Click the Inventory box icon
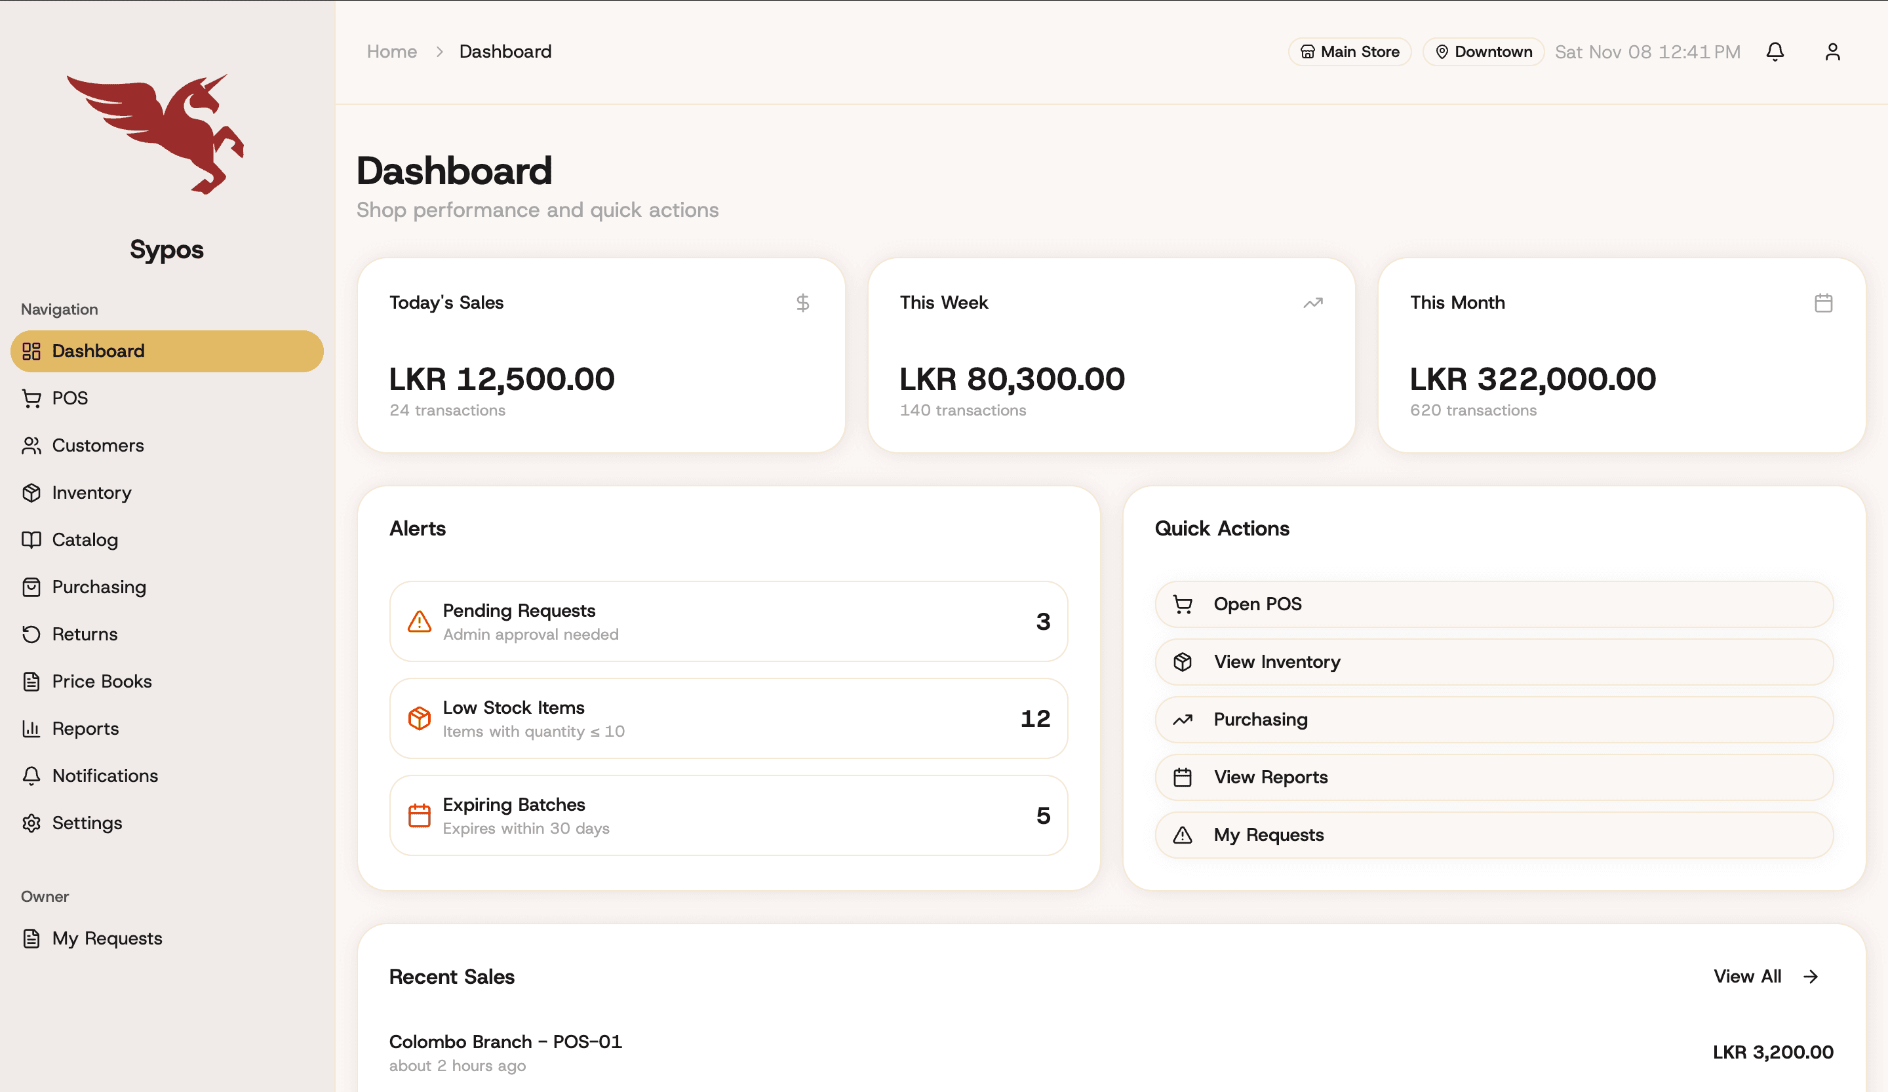1888x1092 pixels. pyautogui.click(x=31, y=492)
